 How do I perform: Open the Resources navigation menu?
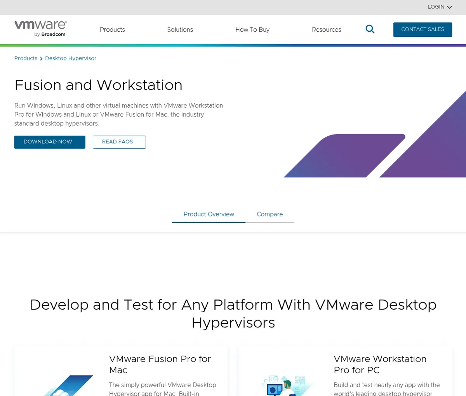(326, 29)
